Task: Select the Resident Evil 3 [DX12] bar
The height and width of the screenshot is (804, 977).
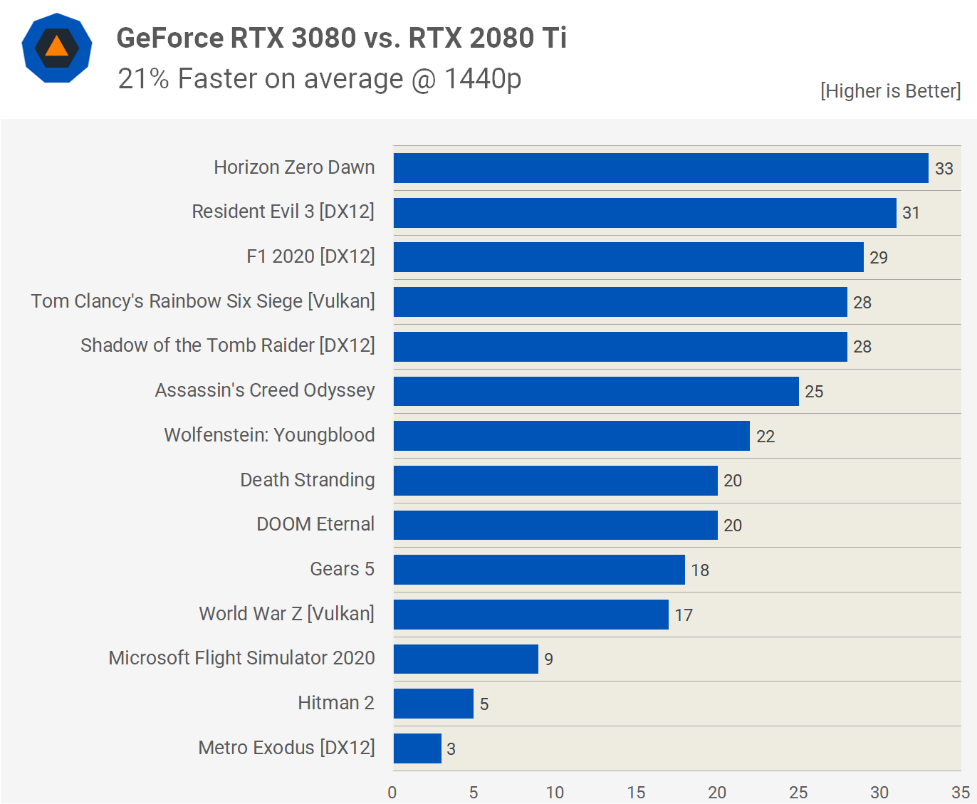Action: [x=644, y=213]
